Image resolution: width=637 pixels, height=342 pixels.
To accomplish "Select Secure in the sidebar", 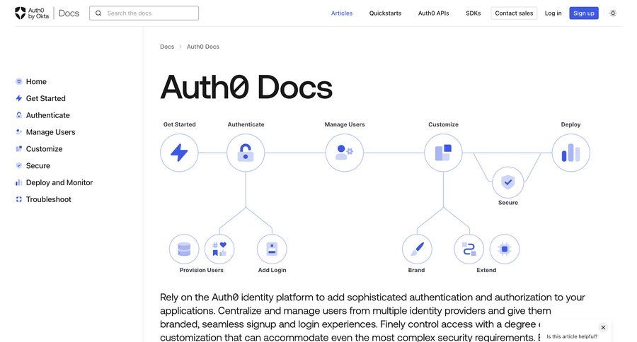I will tap(38, 165).
